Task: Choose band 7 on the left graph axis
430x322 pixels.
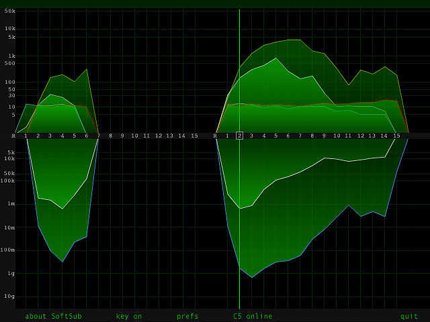Action: pyautogui.click(x=99, y=136)
